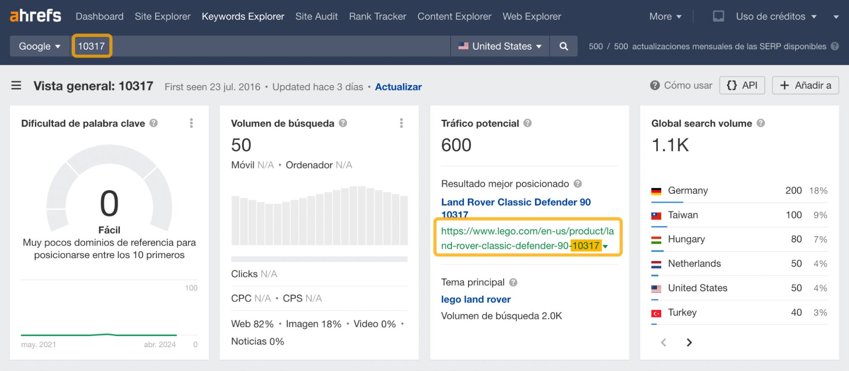Go to next page of countries
Screen dimensions: 849x371
[689, 342]
